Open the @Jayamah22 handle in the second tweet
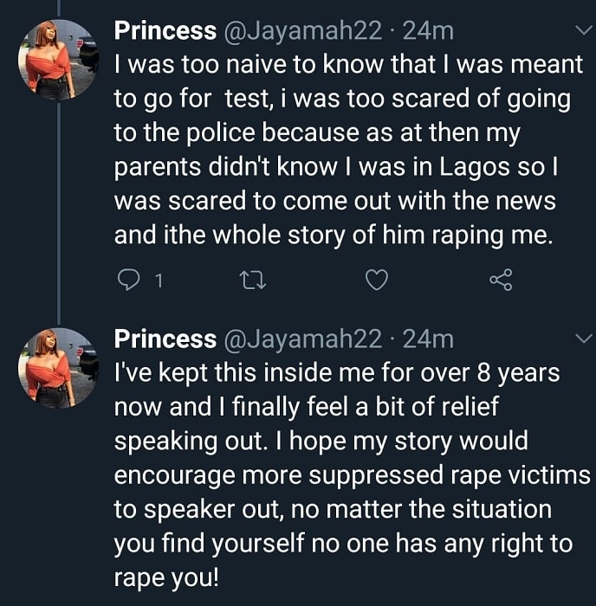 [303, 339]
